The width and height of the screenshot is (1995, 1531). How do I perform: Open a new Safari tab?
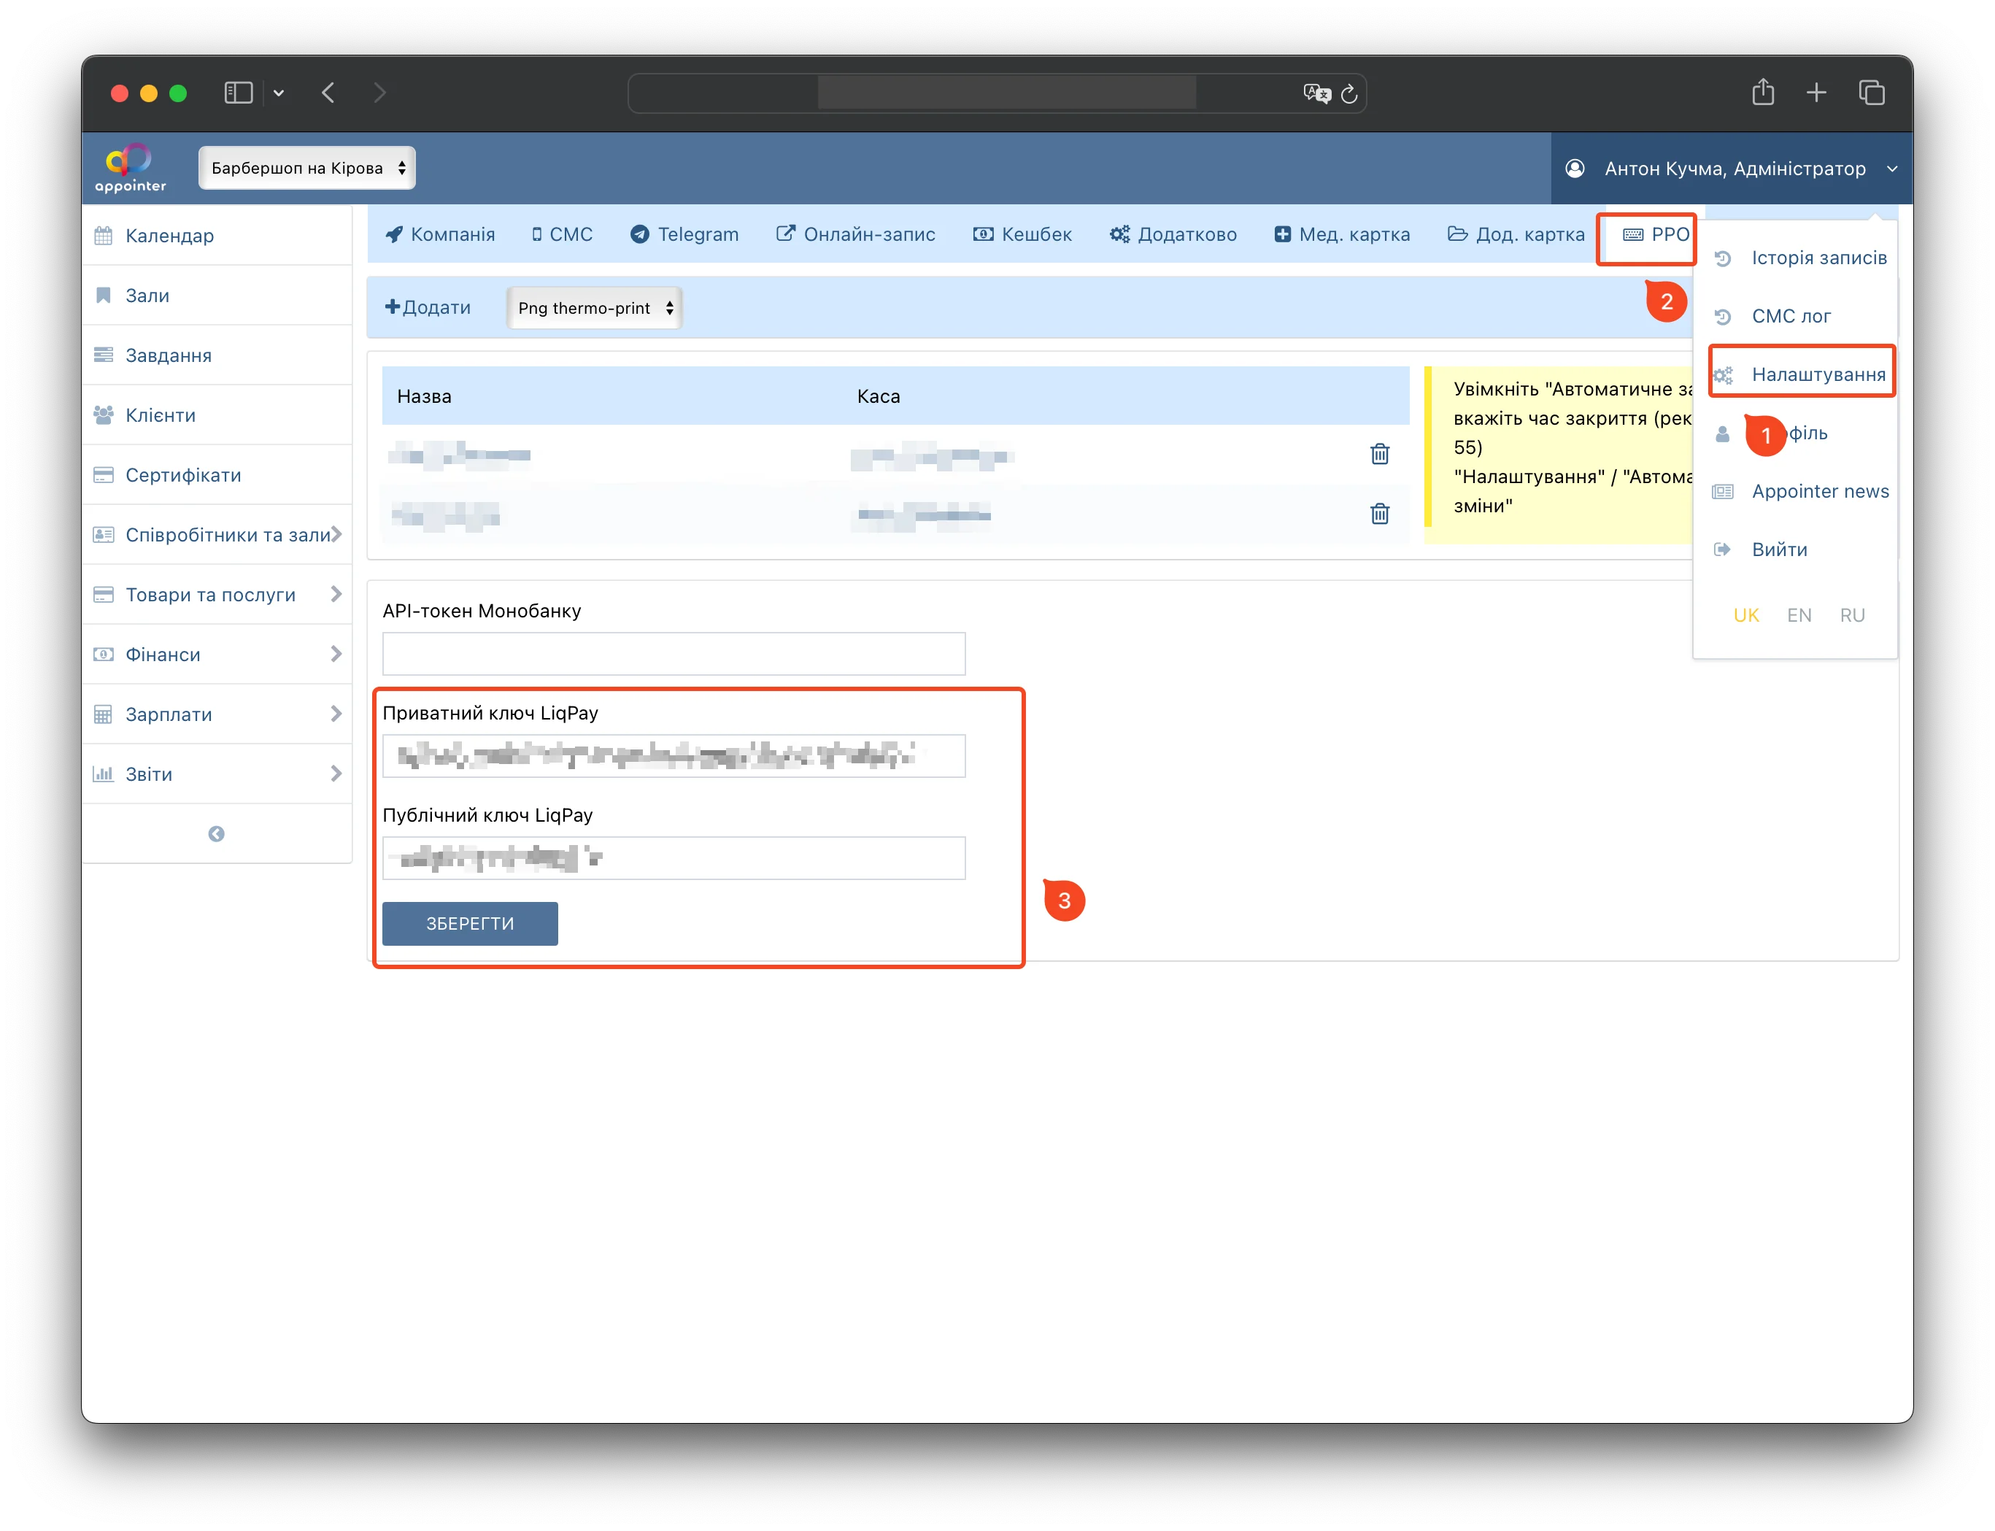[x=1815, y=92]
